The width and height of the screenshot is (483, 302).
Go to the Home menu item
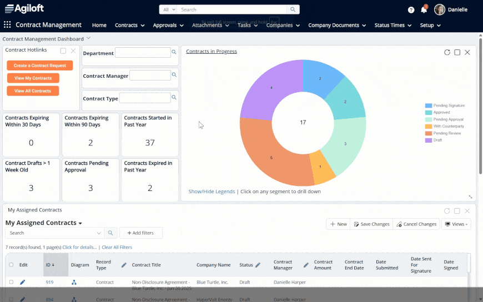(x=99, y=26)
